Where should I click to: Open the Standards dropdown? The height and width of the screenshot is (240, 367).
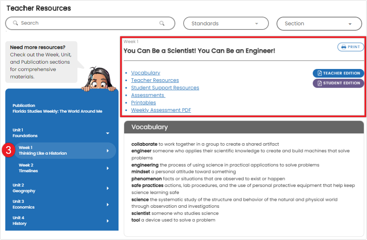coord(226,23)
